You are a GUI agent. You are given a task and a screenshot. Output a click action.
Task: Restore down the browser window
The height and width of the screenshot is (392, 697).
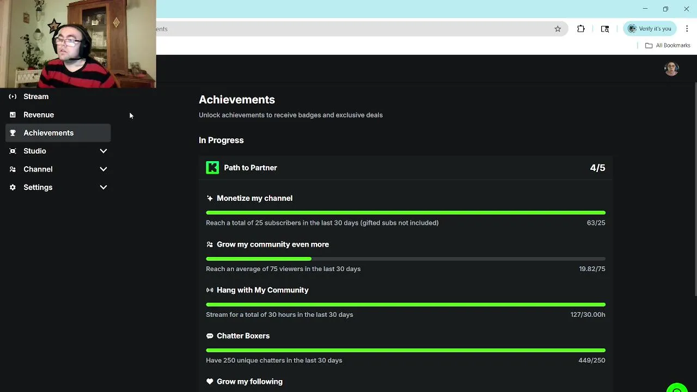tap(665, 9)
